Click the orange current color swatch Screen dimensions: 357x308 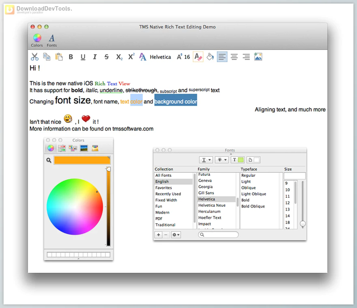point(82,160)
